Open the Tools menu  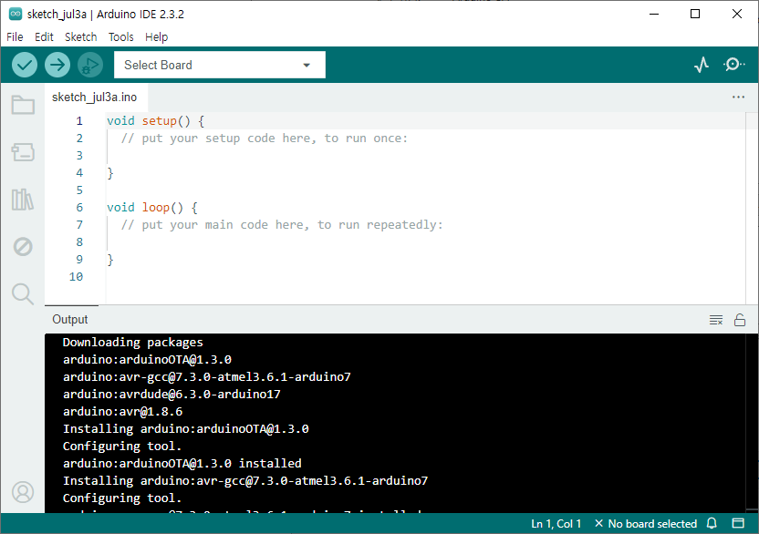(x=121, y=36)
